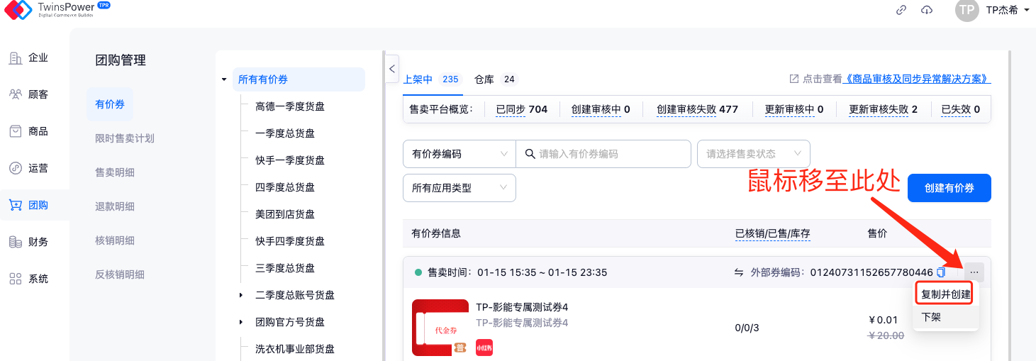Go to 运营 in sidebar
This screenshot has height=361, width=1036.
point(29,169)
